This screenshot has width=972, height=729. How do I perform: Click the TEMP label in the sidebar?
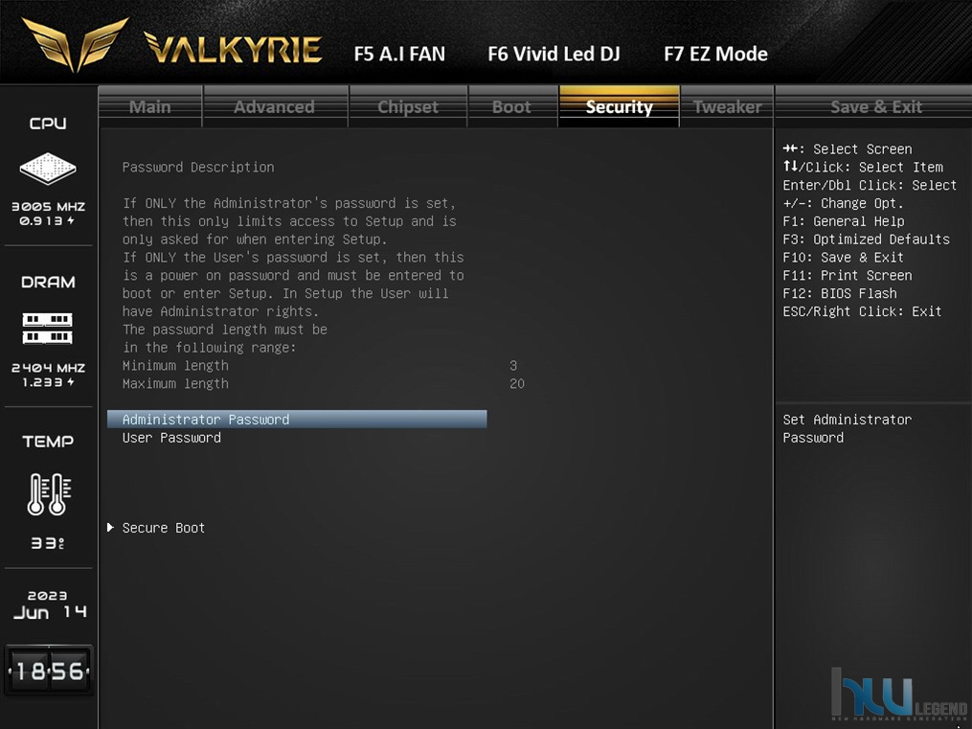click(x=48, y=442)
